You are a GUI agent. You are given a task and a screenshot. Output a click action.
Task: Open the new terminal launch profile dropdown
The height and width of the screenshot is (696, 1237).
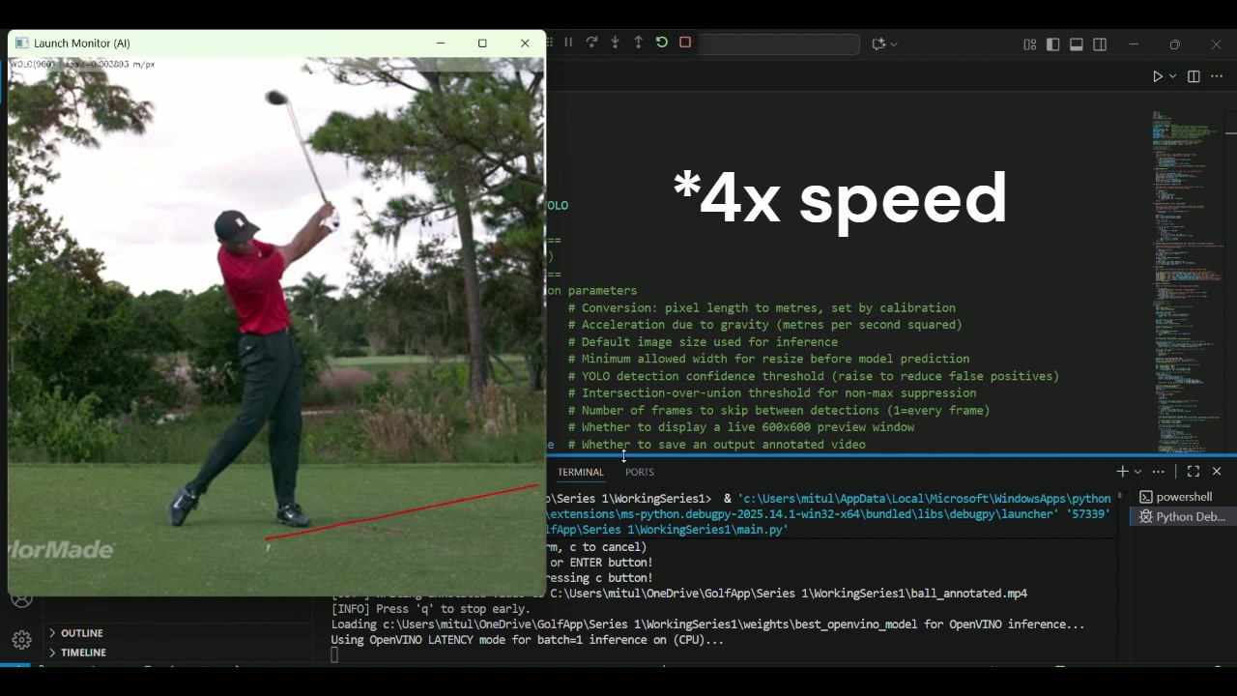point(1137,472)
